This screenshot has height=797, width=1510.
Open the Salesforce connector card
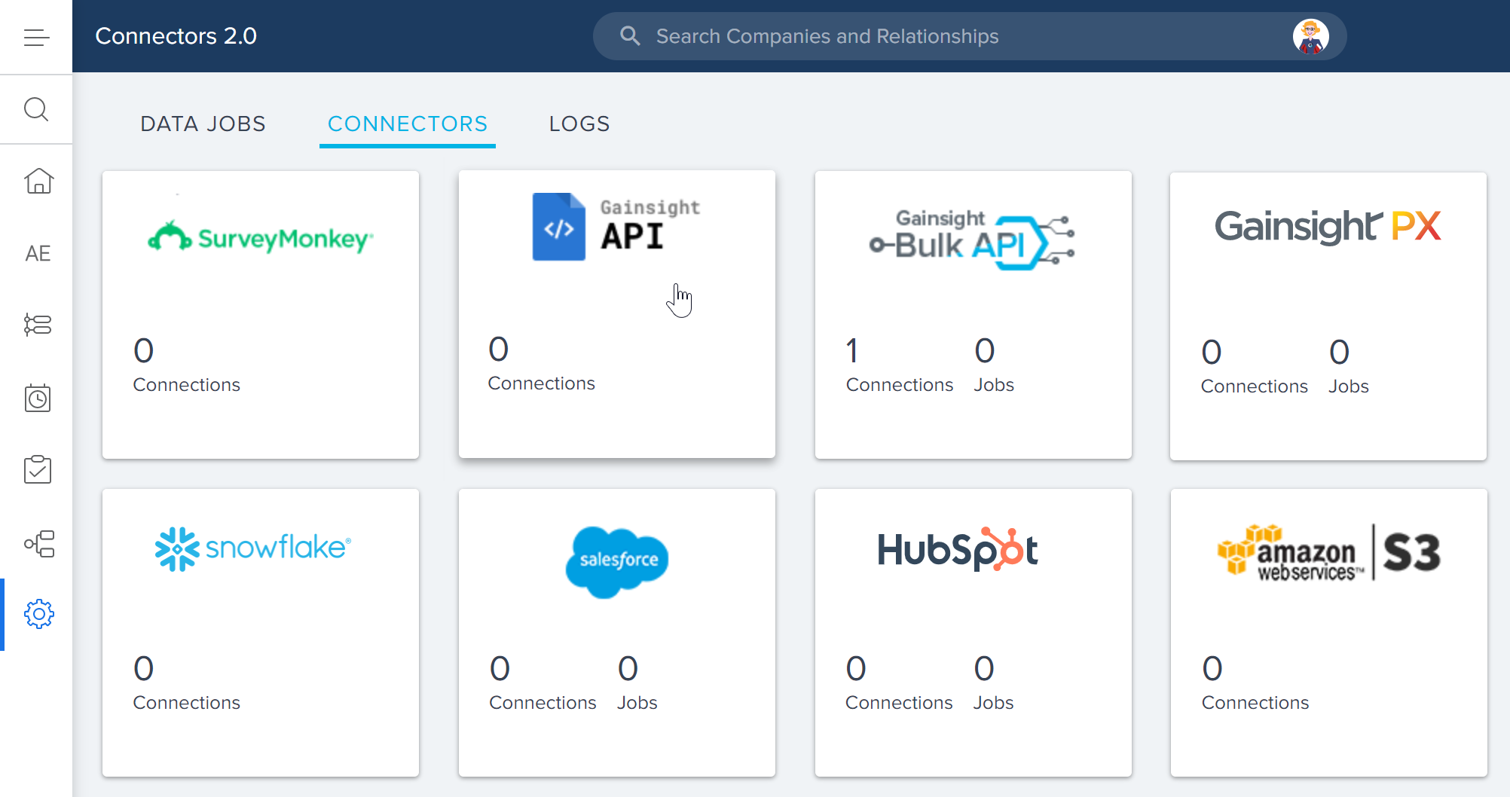point(617,633)
